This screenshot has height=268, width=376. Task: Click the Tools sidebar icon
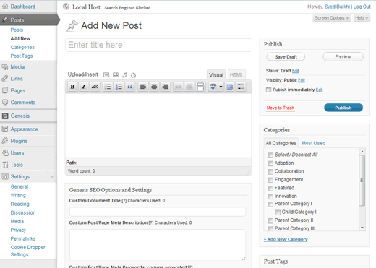(5, 165)
